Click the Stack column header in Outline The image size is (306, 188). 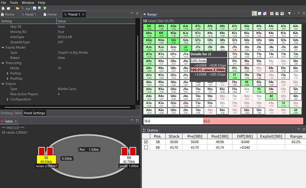[174, 136]
